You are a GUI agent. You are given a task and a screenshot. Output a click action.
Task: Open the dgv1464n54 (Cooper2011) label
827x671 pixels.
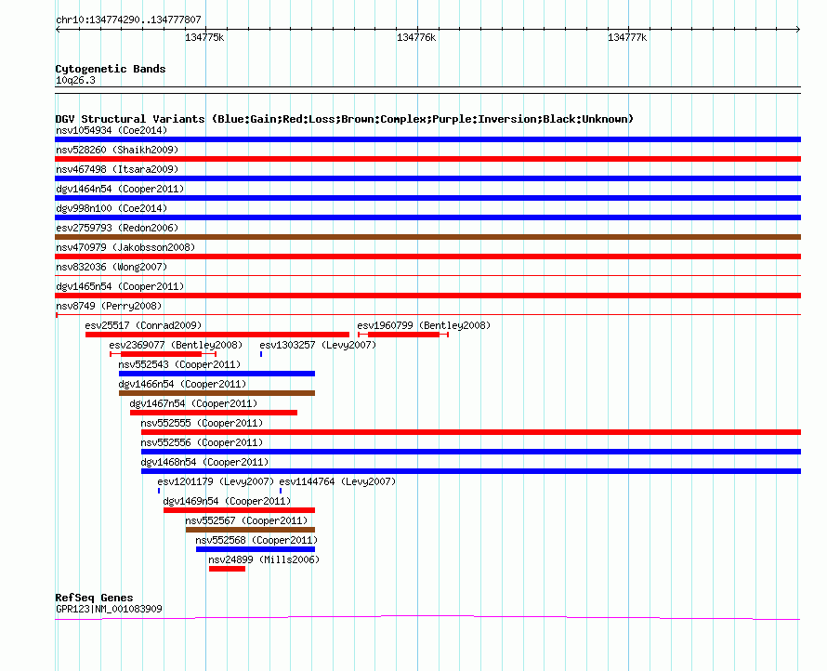[x=120, y=189]
